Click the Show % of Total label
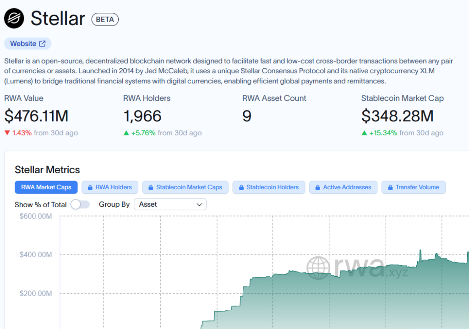The width and height of the screenshot is (469, 329). (41, 205)
